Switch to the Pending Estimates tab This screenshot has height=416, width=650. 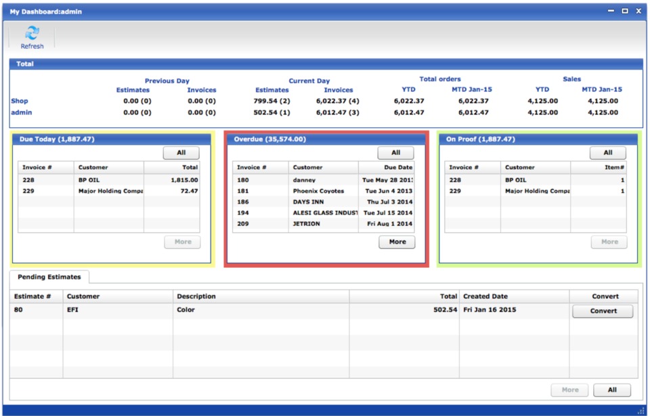tap(49, 277)
